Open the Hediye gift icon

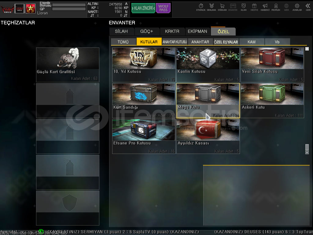click(254, 7)
